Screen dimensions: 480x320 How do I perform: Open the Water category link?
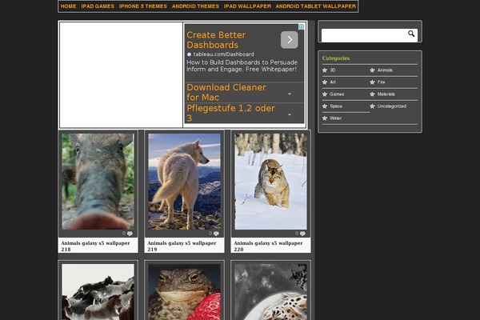pyautogui.click(x=335, y=118)
